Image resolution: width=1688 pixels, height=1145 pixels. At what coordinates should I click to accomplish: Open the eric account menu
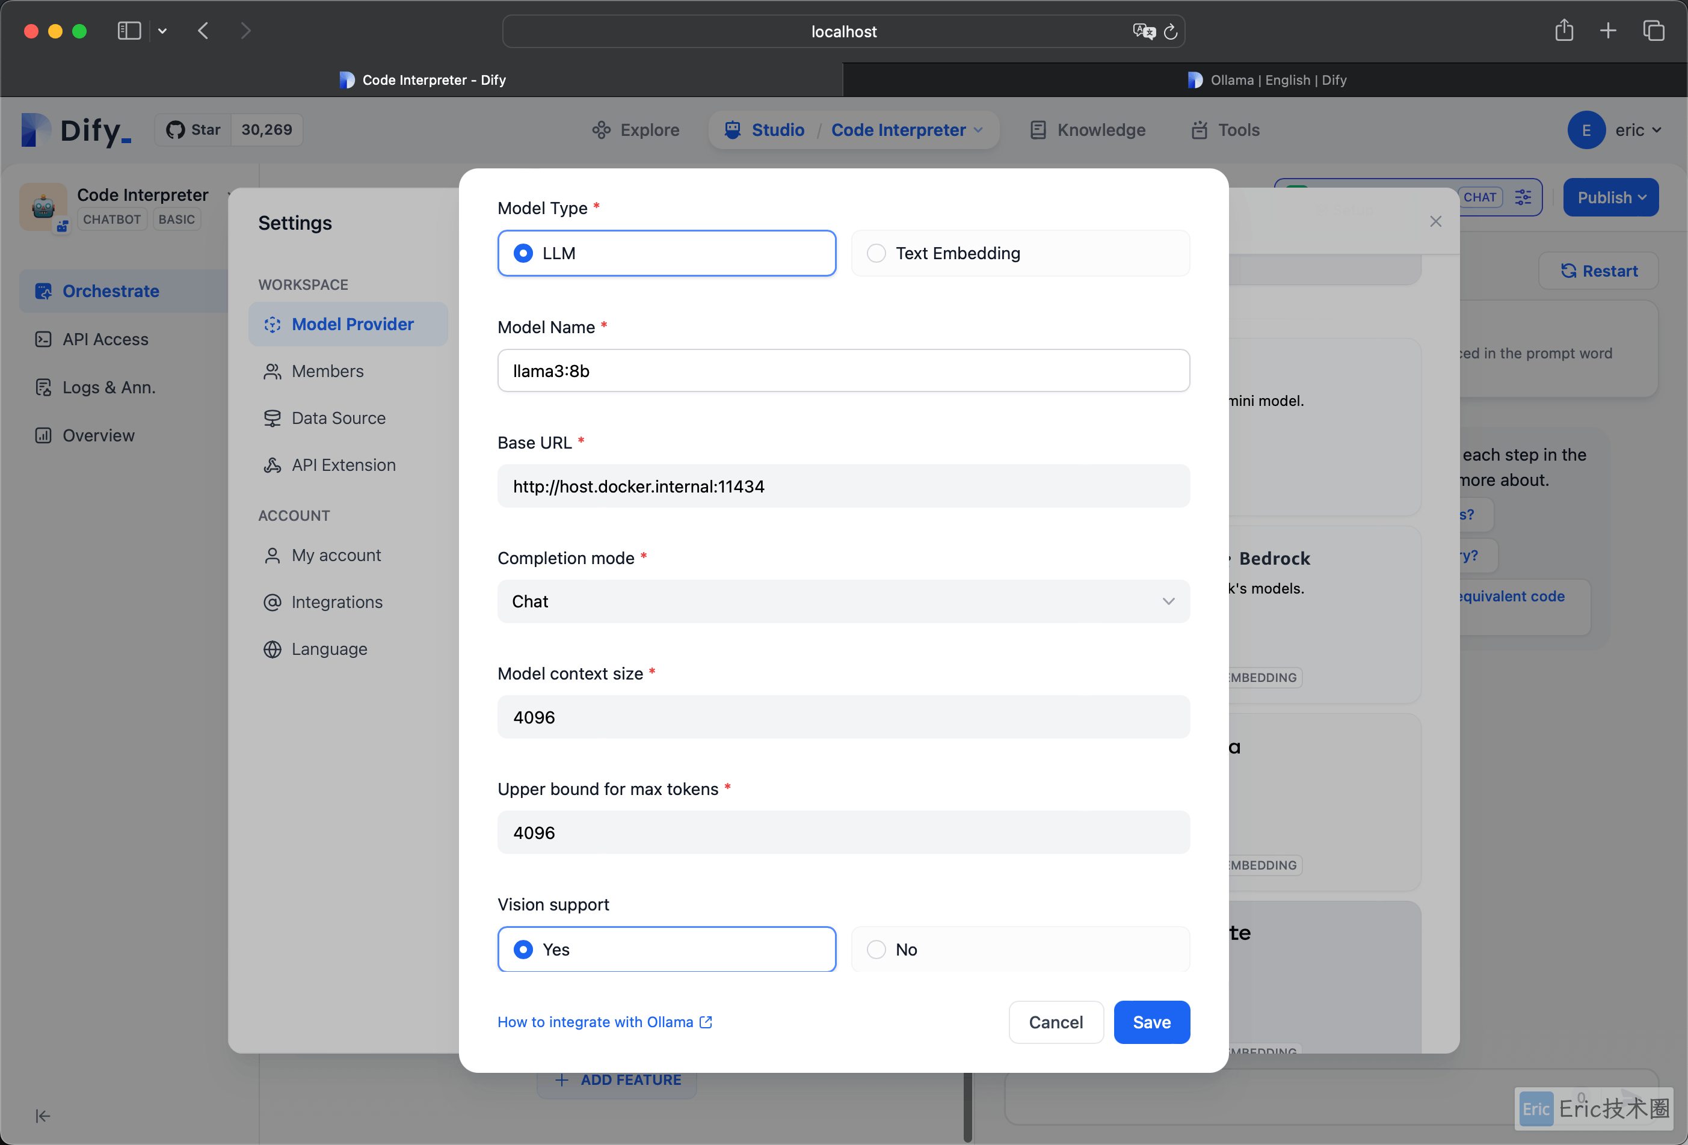[1615, 130]
